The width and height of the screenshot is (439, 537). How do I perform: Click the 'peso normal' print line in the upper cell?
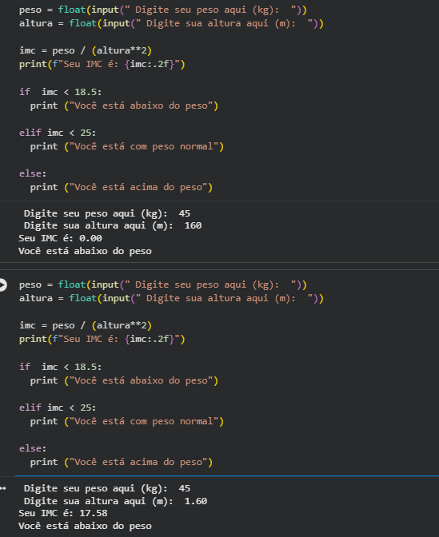(x=127, y=146)
